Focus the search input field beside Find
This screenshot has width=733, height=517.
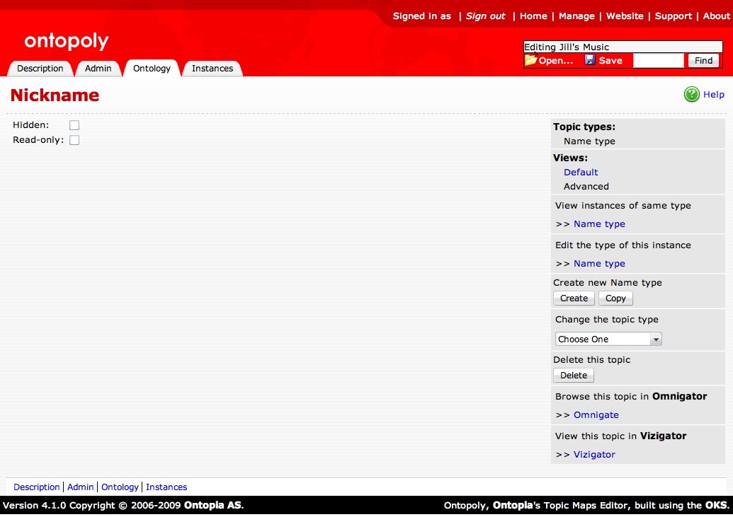[659, 61]
